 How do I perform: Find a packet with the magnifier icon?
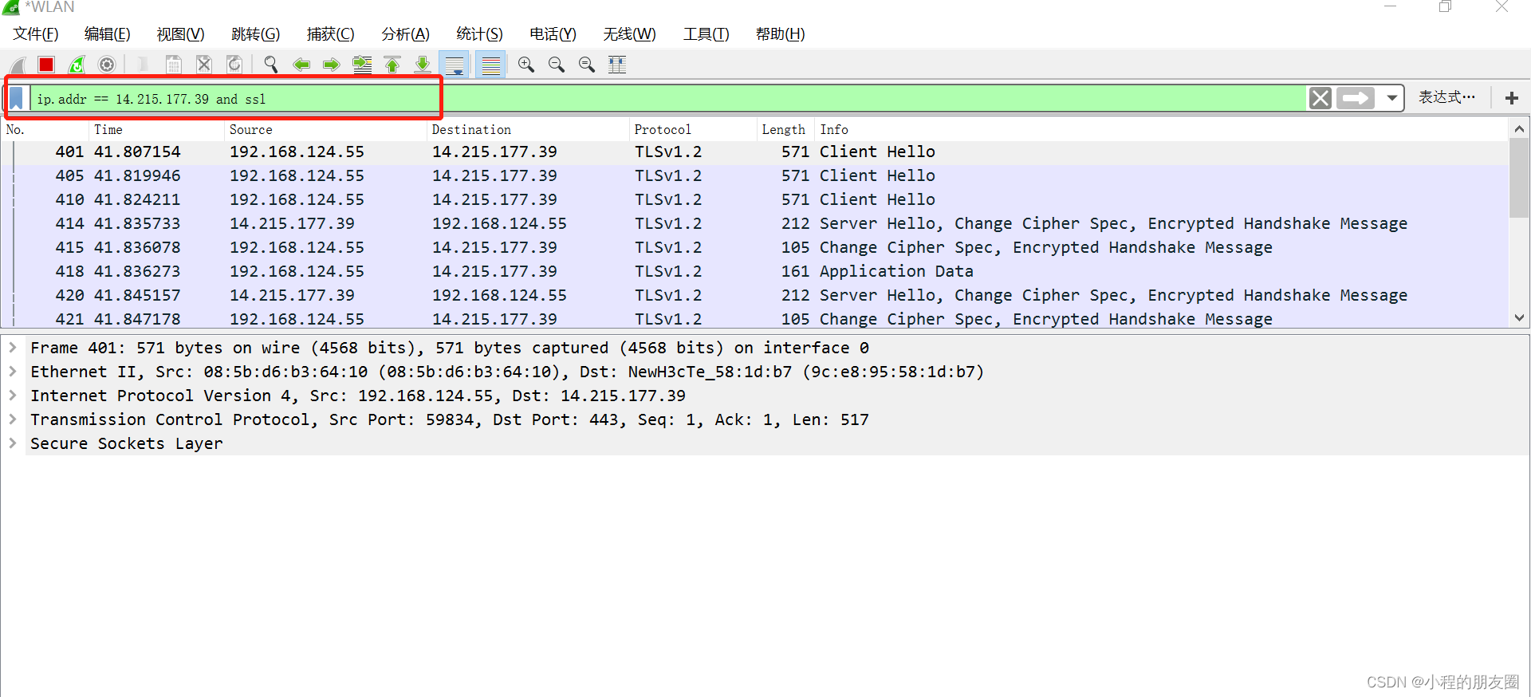[x=271, y=65]
